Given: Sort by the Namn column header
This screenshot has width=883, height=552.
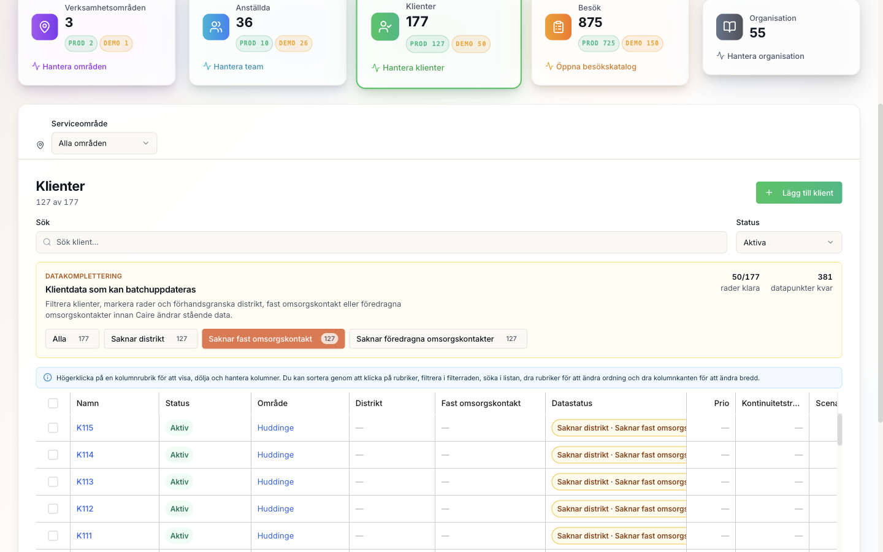Looking at the screenshot, I should [88, 403].
